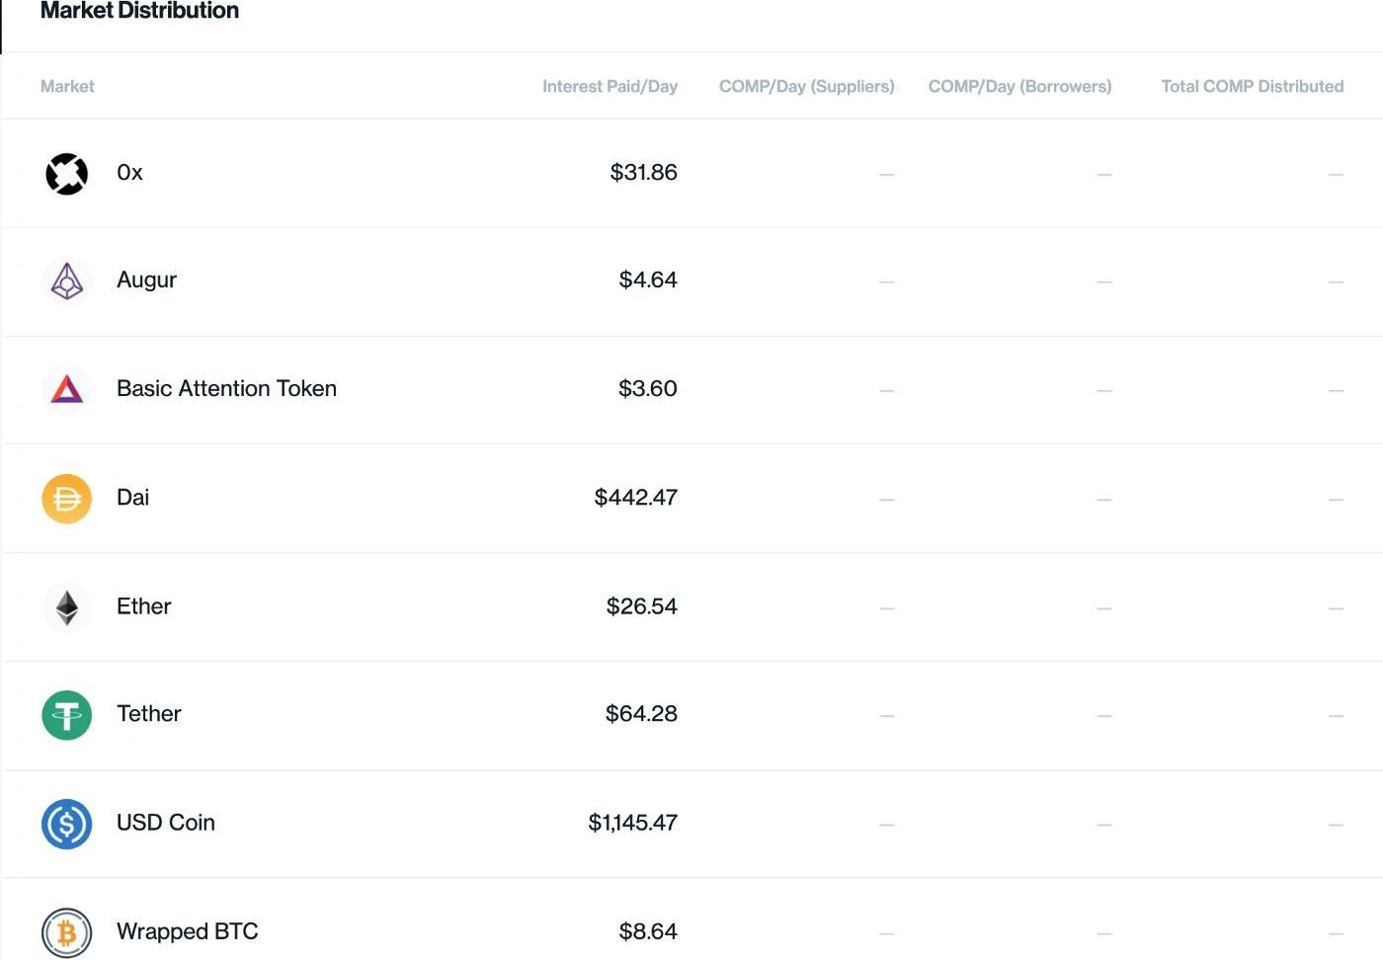Screen dimensions: 1383x960
Task: Open the USD Coin market link
Action: 165,823
